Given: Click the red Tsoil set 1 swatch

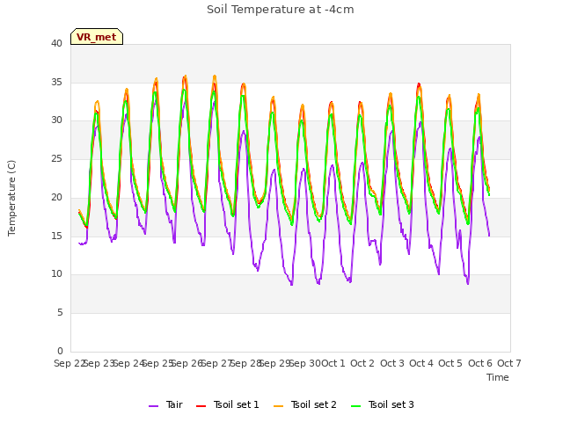Looking at the screenshot, I should coord(201,406).
